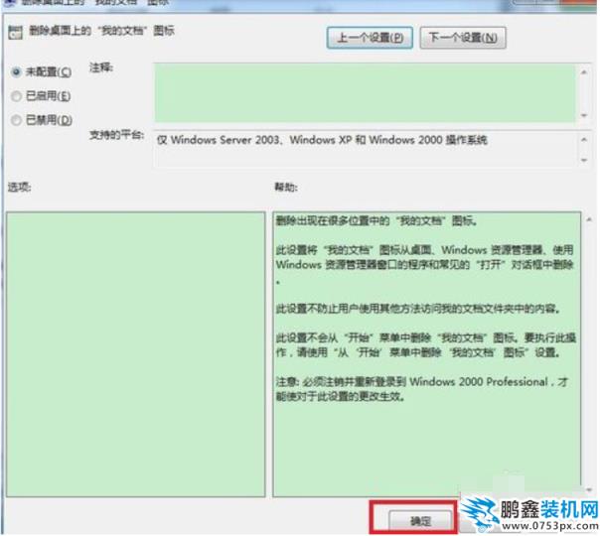The height and width of the screenshot is (536, 600).
Task: Click supported platform box scroll down arrow
Action: pos(583,160)
